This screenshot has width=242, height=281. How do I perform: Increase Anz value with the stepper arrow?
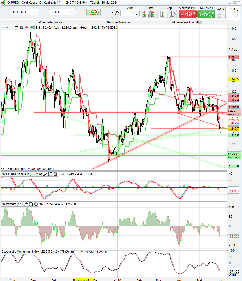[x=137, y=11]
